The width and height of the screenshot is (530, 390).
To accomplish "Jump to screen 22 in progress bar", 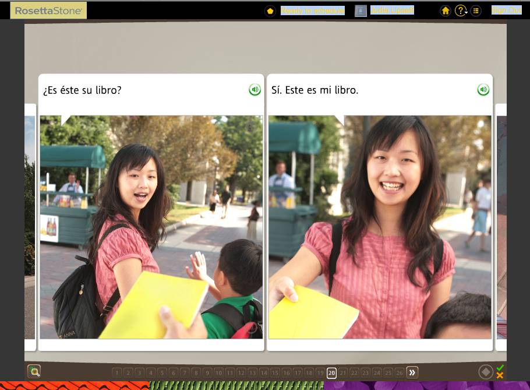I will [x=354, y=373].
